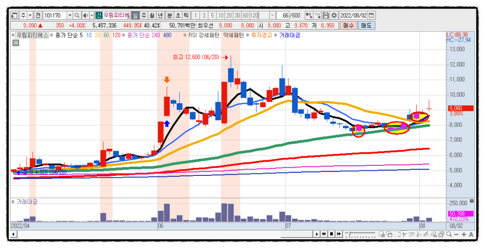Click the stop square button
The height and width of the screenshot is (248, 485).
(331, 234)
